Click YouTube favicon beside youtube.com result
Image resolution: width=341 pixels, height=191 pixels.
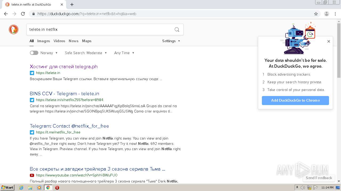click(32, 175)
